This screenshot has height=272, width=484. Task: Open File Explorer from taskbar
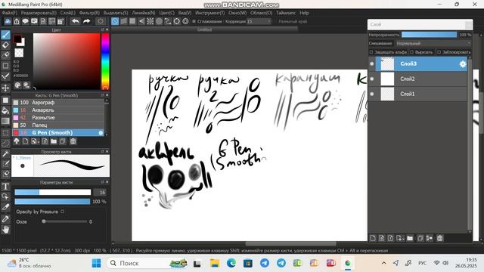[215, 263]
